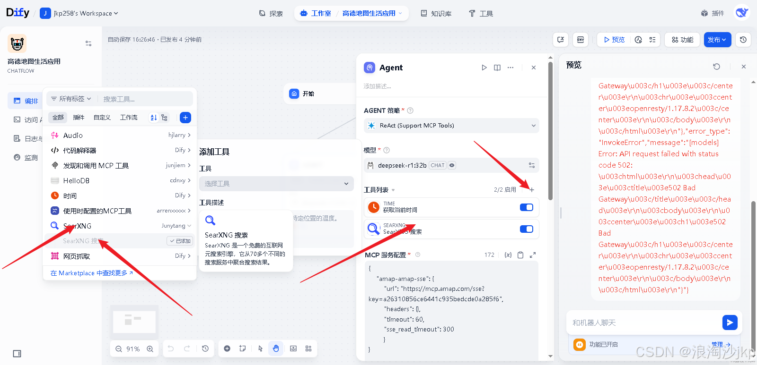Insert variable in MCP config
This screenshot has height=365, width=757.
[x=508, y=255]
